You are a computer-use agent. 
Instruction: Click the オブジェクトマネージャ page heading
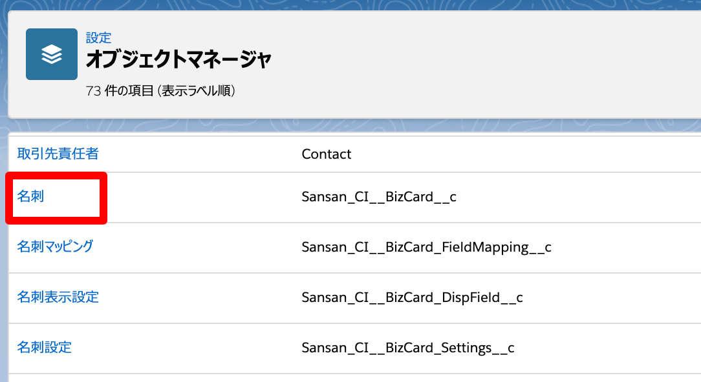[178, 59]
